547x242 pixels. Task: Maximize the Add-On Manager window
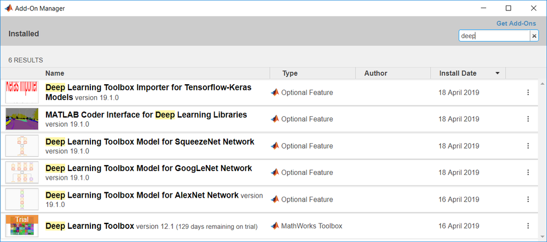pyautogui.click(x=508, y=8)
